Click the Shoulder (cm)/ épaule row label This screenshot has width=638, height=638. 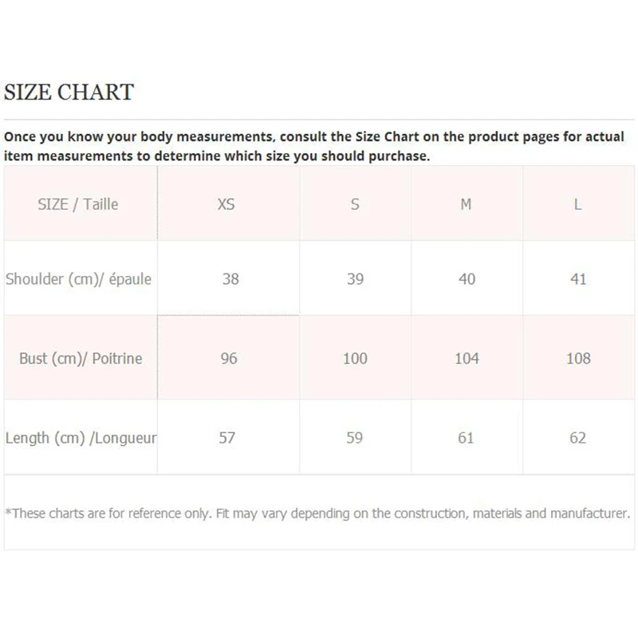pos(78,279)
